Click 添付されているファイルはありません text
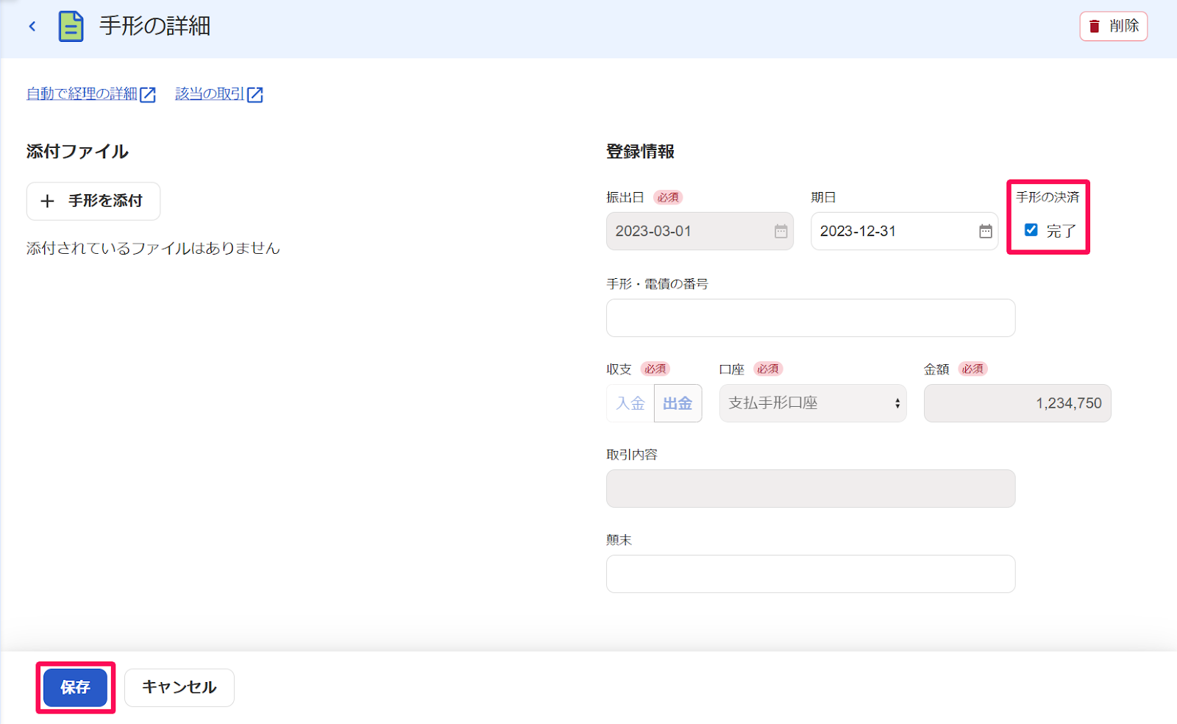The image size is (1177, 724). [x=153, y=248]
